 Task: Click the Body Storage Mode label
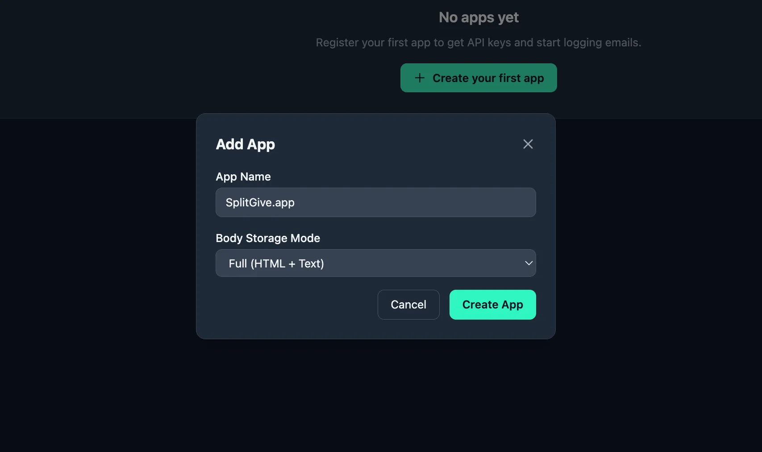[268, 238]
